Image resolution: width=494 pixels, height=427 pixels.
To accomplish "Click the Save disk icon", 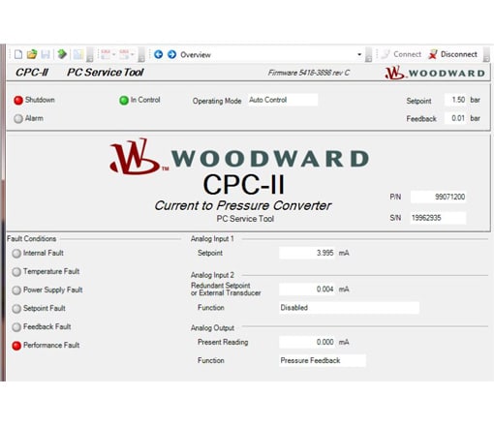I will (46, 54).
